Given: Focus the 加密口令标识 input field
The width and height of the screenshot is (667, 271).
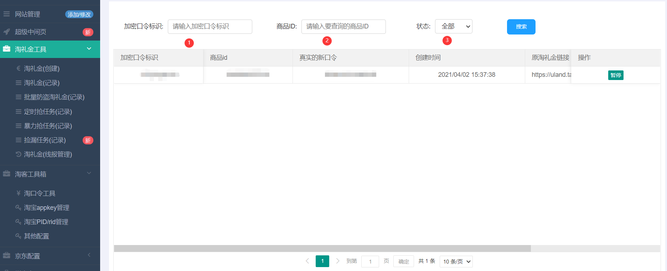Looking at the screenshot, I should (210, 27).
